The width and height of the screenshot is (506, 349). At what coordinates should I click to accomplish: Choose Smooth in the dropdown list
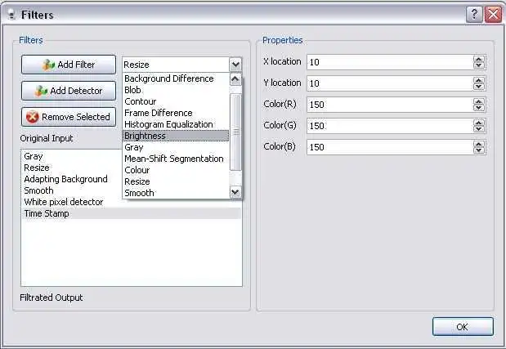(x=176, y=193)
